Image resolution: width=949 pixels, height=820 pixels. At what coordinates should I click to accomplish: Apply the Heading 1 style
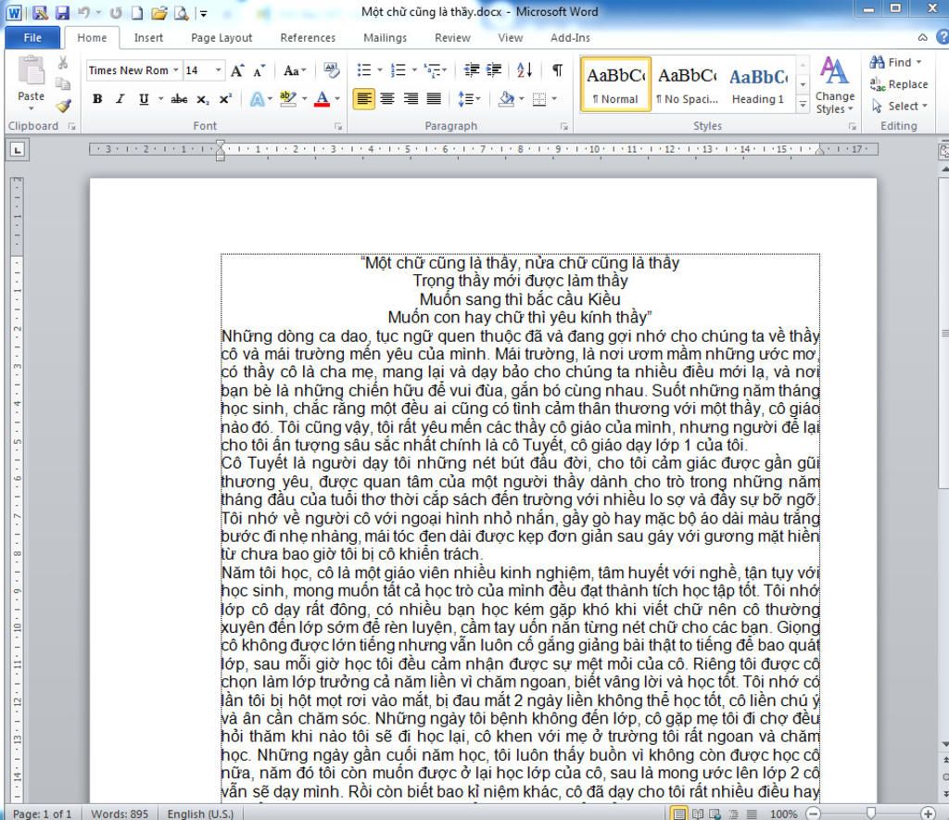(x=758, y=84)
